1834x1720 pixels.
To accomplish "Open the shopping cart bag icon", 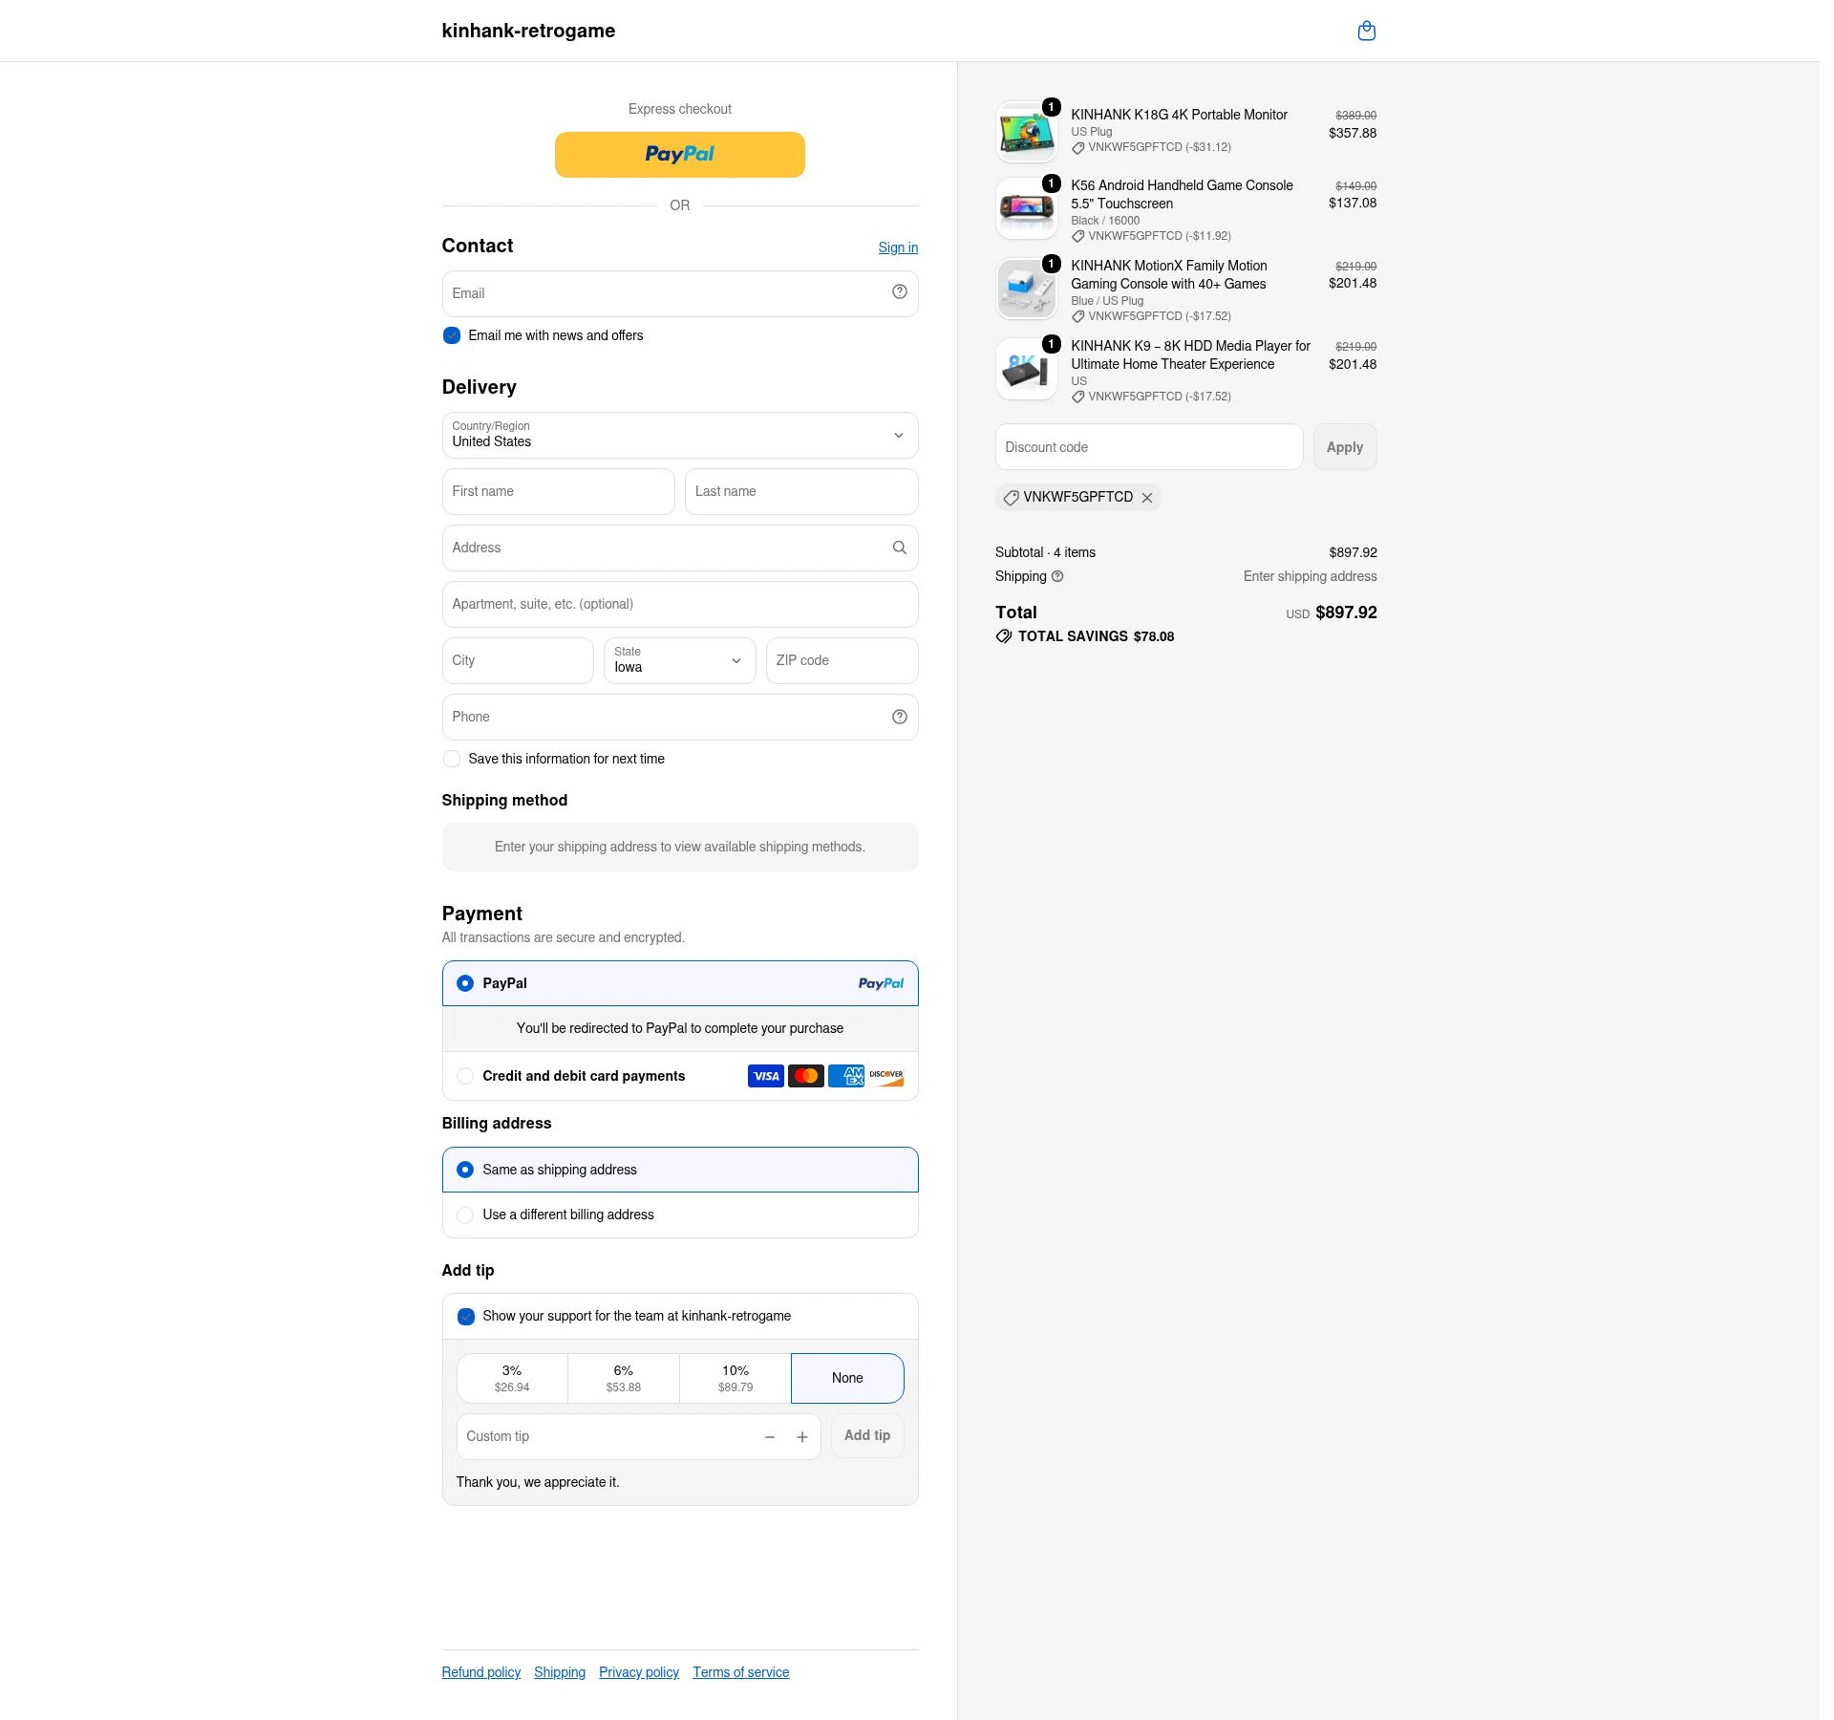I will (1367, 31).
